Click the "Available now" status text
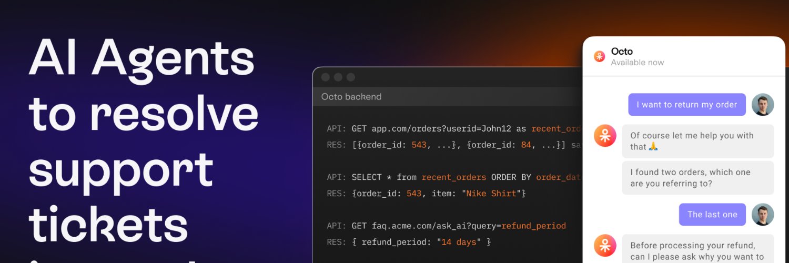Image resolution: width=789 pixels, height=263 pixels. 638,63
